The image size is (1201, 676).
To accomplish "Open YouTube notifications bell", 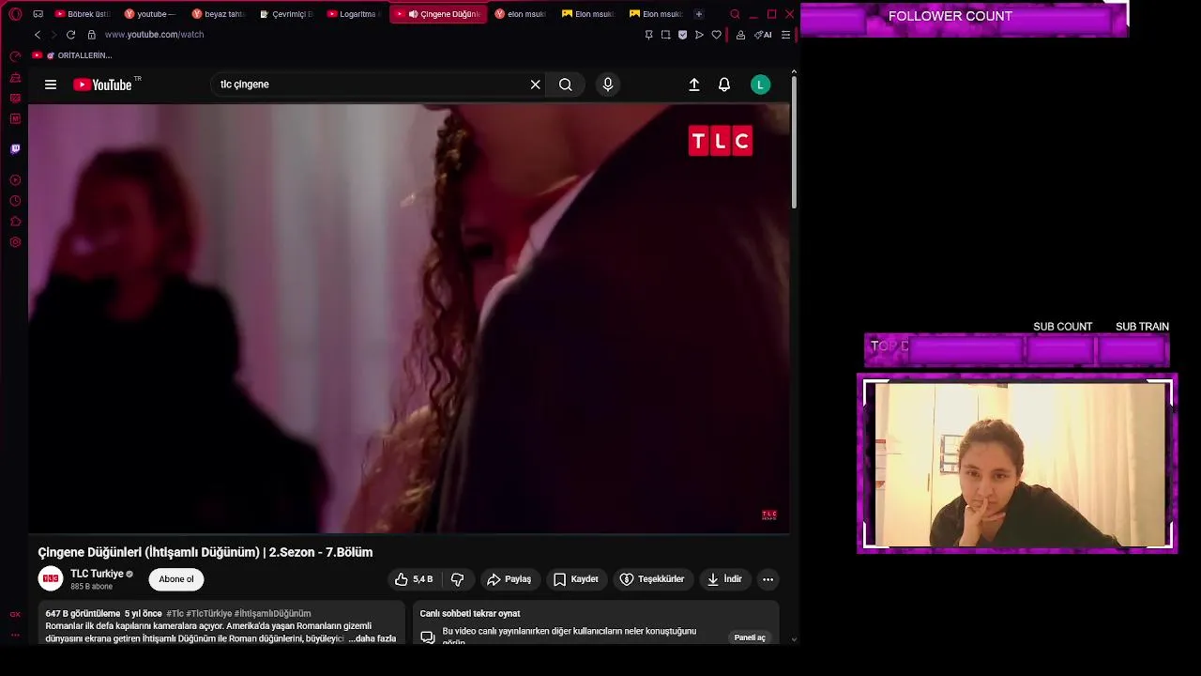I will pyautogui.click(x=724, y=84).
